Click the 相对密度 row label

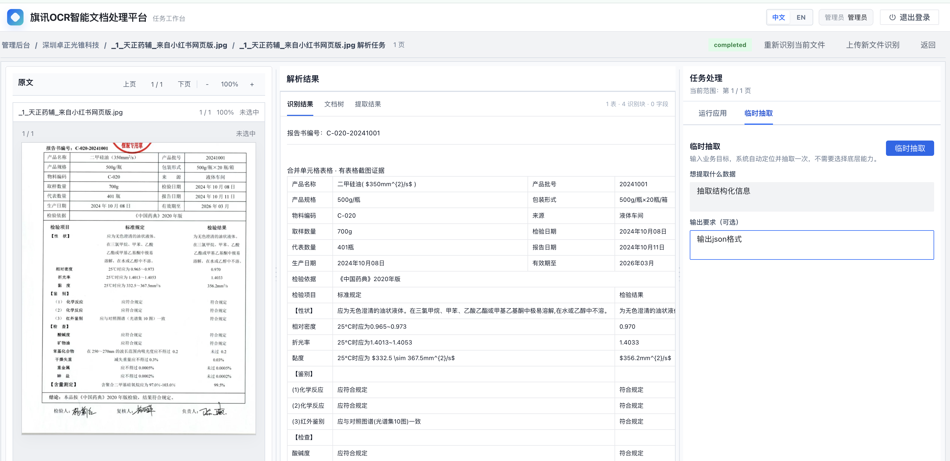point(310,327)
